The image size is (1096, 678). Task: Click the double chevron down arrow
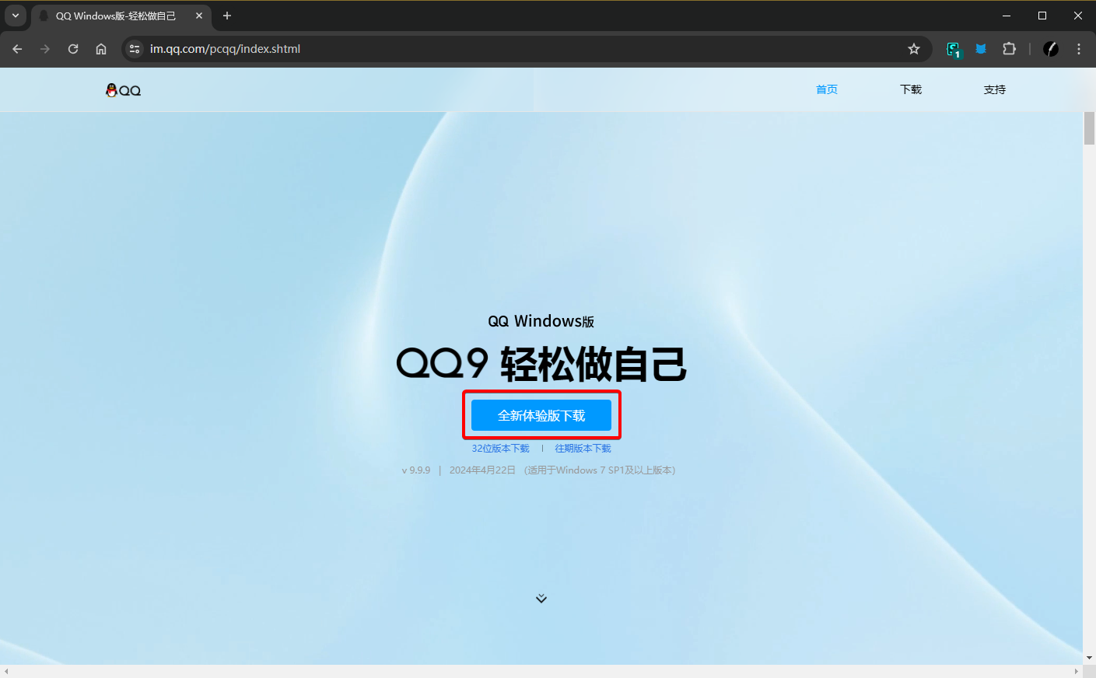[x=541, y=599]
